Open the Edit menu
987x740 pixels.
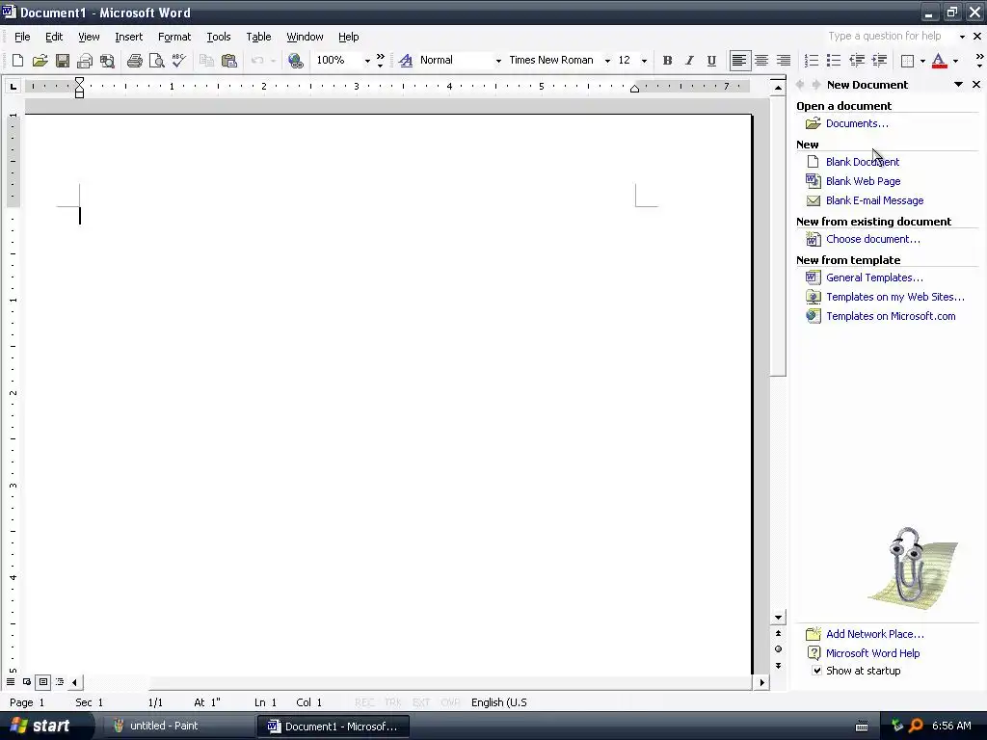54,37
